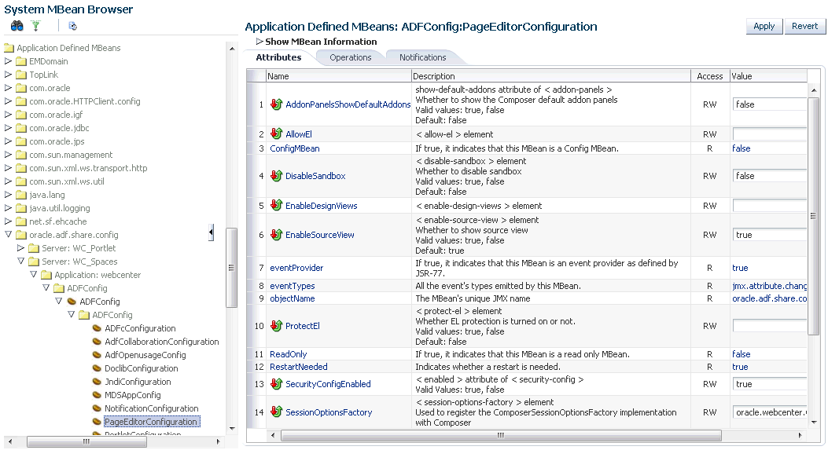Click the Revert button
The image size is (828, 450).
point(804,27)
